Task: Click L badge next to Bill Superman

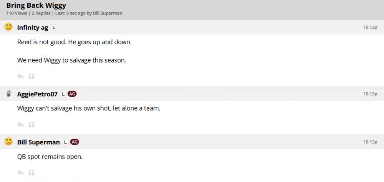Action: [65, 142]
